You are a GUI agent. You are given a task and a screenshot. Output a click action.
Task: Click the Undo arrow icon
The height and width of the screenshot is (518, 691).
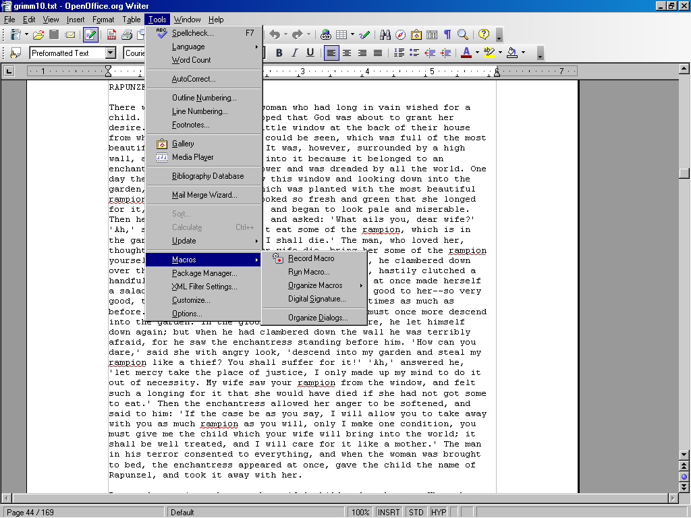pyautogui.click(x=275, y=34)
